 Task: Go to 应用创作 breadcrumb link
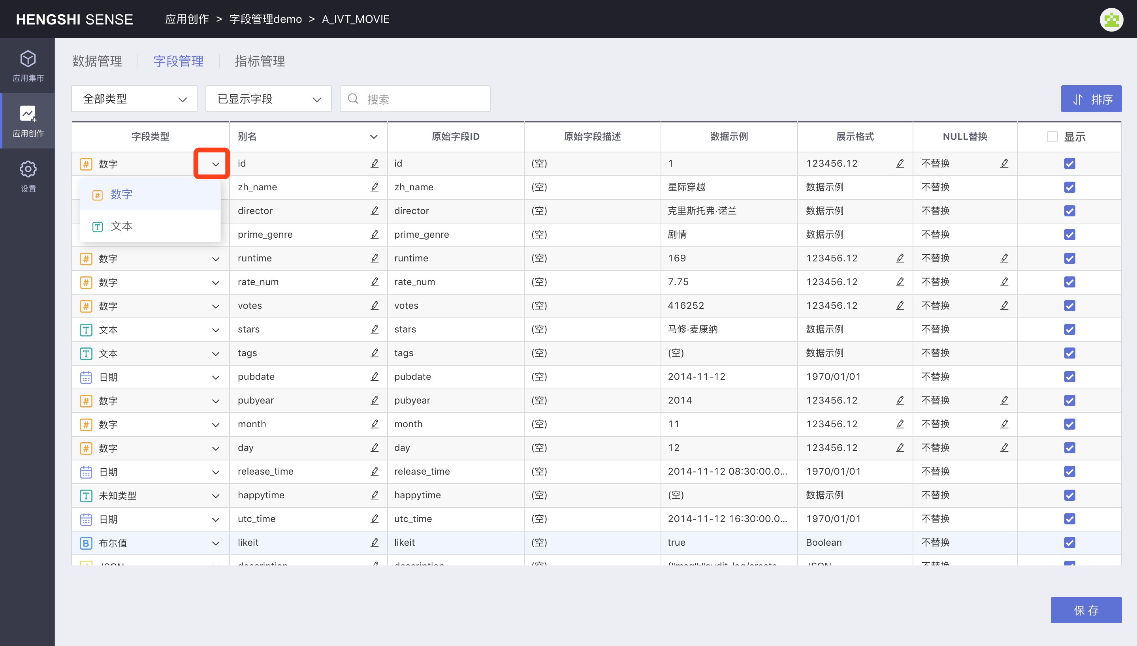tap(187, 19)
